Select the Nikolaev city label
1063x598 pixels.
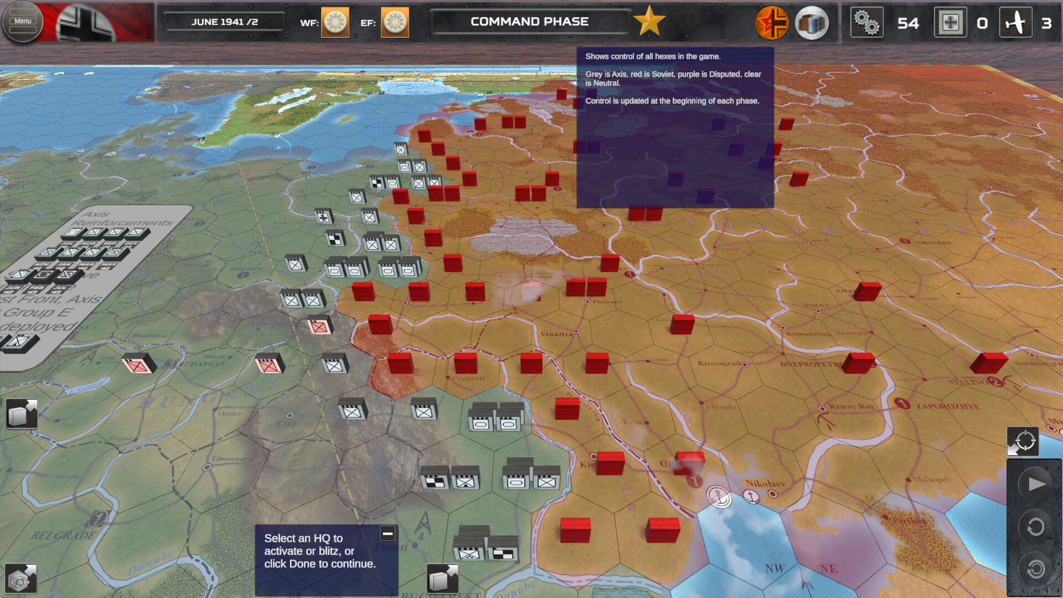click(x=765, y=483)
